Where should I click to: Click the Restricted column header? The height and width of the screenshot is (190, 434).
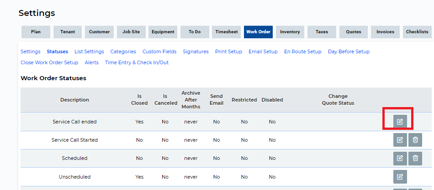point(244,100)
